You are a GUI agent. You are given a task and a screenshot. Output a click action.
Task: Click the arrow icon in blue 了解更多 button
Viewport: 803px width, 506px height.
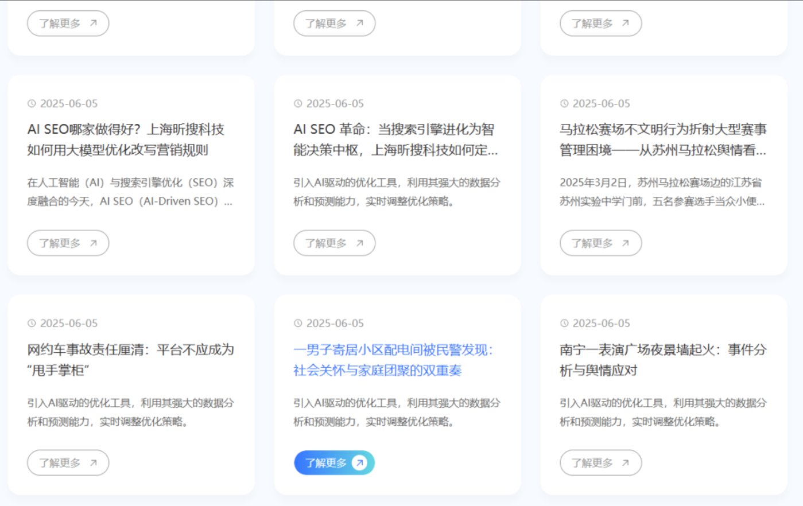(x=359, y=463)
